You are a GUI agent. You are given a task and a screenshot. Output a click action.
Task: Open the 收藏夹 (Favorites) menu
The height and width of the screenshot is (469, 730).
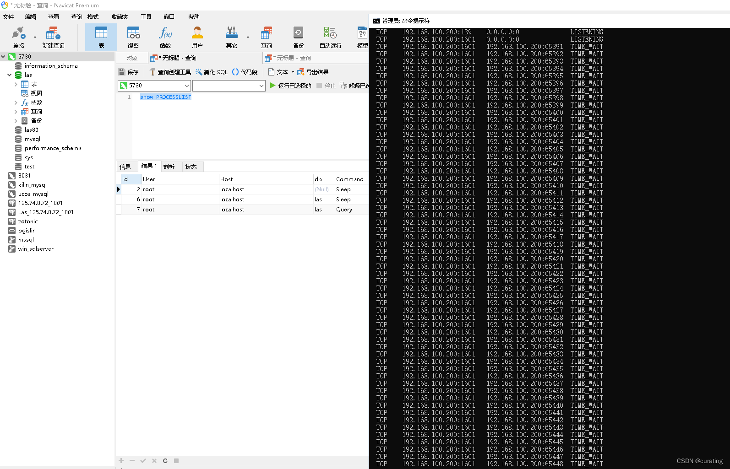tap(120, 17)
